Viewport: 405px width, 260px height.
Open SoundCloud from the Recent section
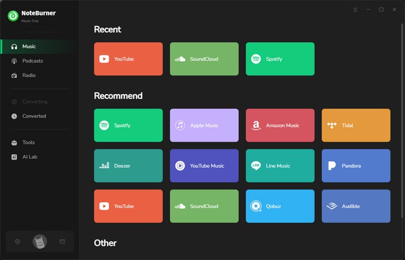click(x=204, y=59)
